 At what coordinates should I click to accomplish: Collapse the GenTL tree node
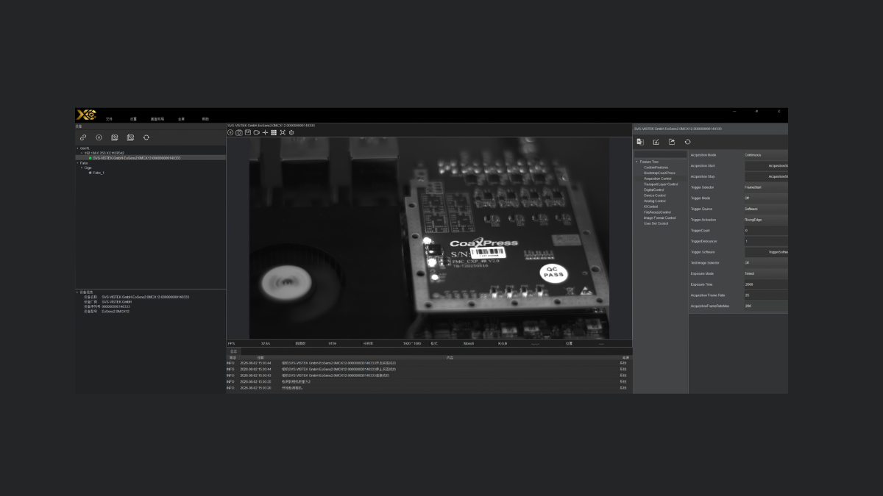click(x=77, y=148)
